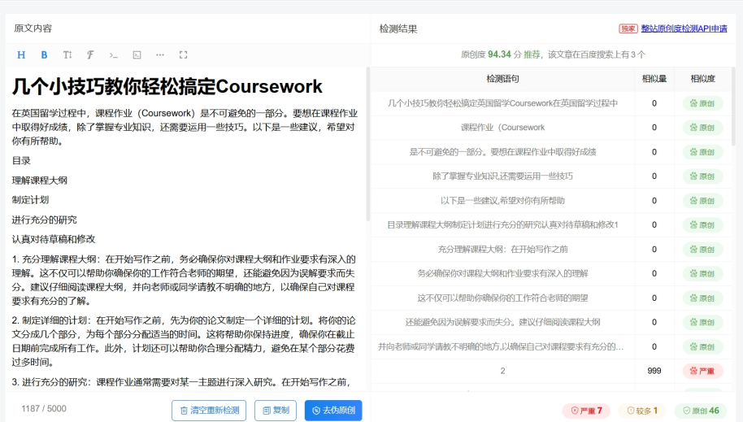Click the 原文内容 panel title
This screenshot has height=422, width=743.
(33, 28)
